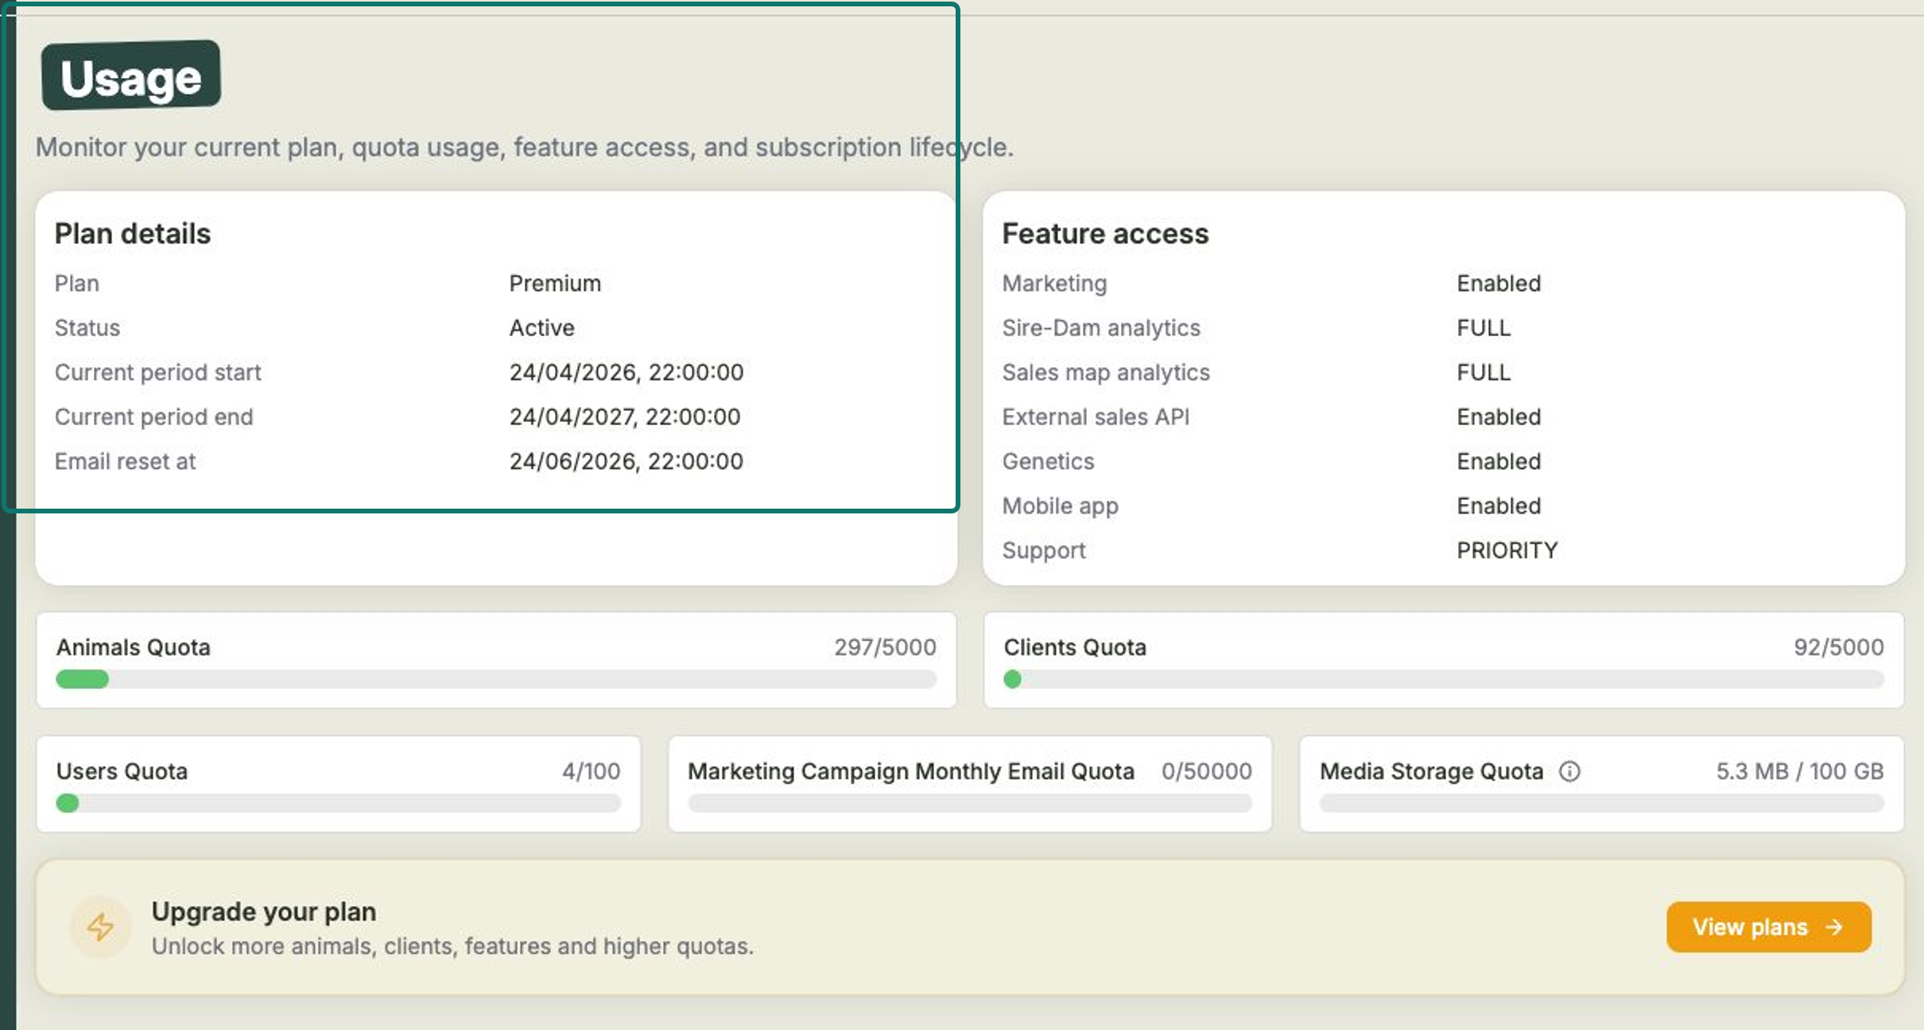Screen dimensions: 1924x1030
Task: Click the 5.3 MB / 100 GB storage value
Action: click(x=1800, y=772)
